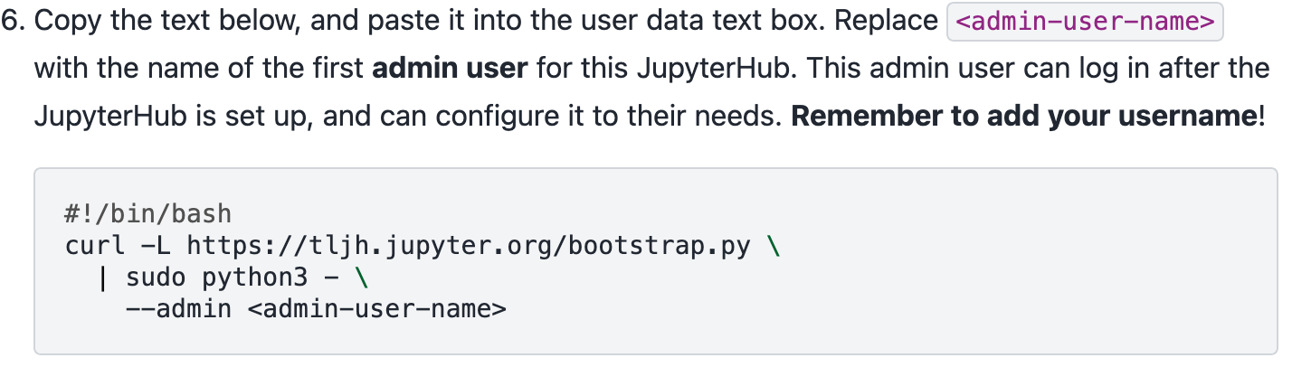Click the tljh.jupyter.org bootstrap.py URL
1292x367 pixels.
tap(469, 246)
